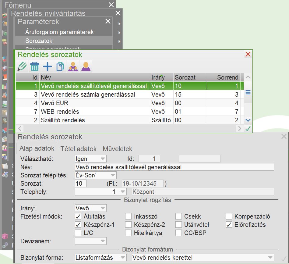289x264 pixels.
Task: Toggle the Átutalás checkbox
Action: pyautogui.click(x=78, y=216)
